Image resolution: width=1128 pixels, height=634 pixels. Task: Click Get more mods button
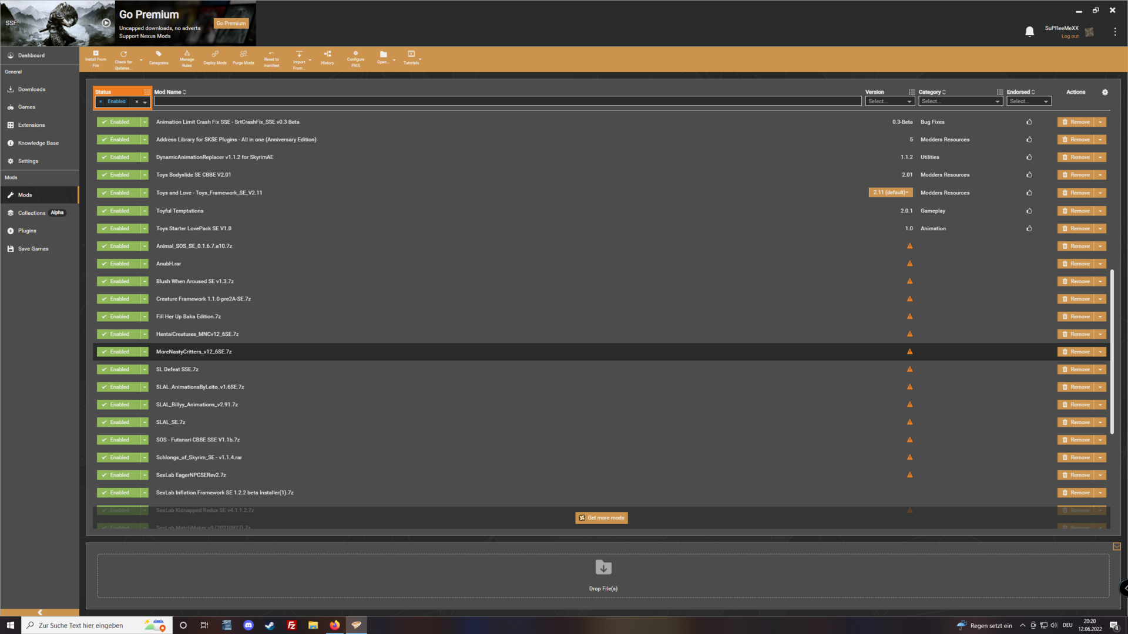pyautogui.click(x=601, y=518)
